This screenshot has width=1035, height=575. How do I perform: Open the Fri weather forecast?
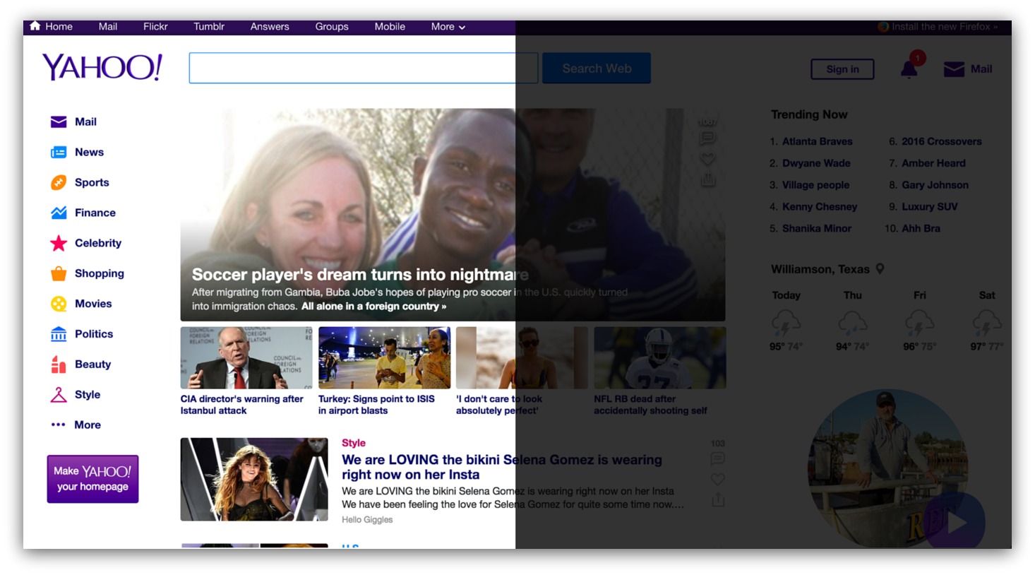click(x=919, y=322)
